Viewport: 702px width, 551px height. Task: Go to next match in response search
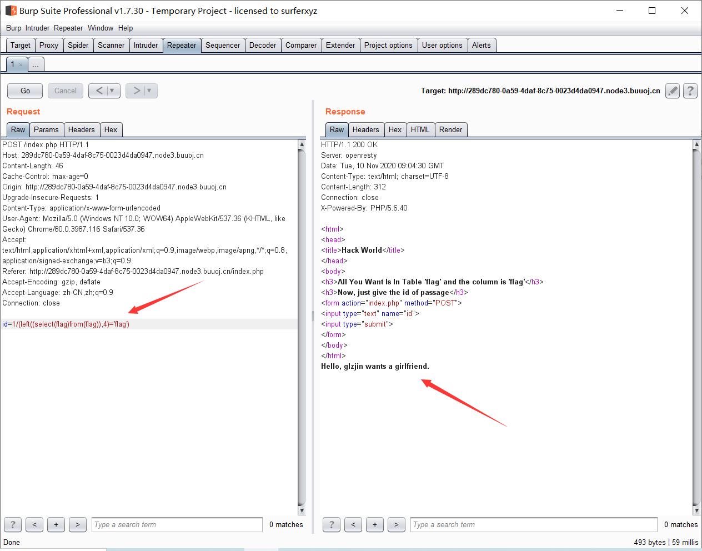[397, 524]
